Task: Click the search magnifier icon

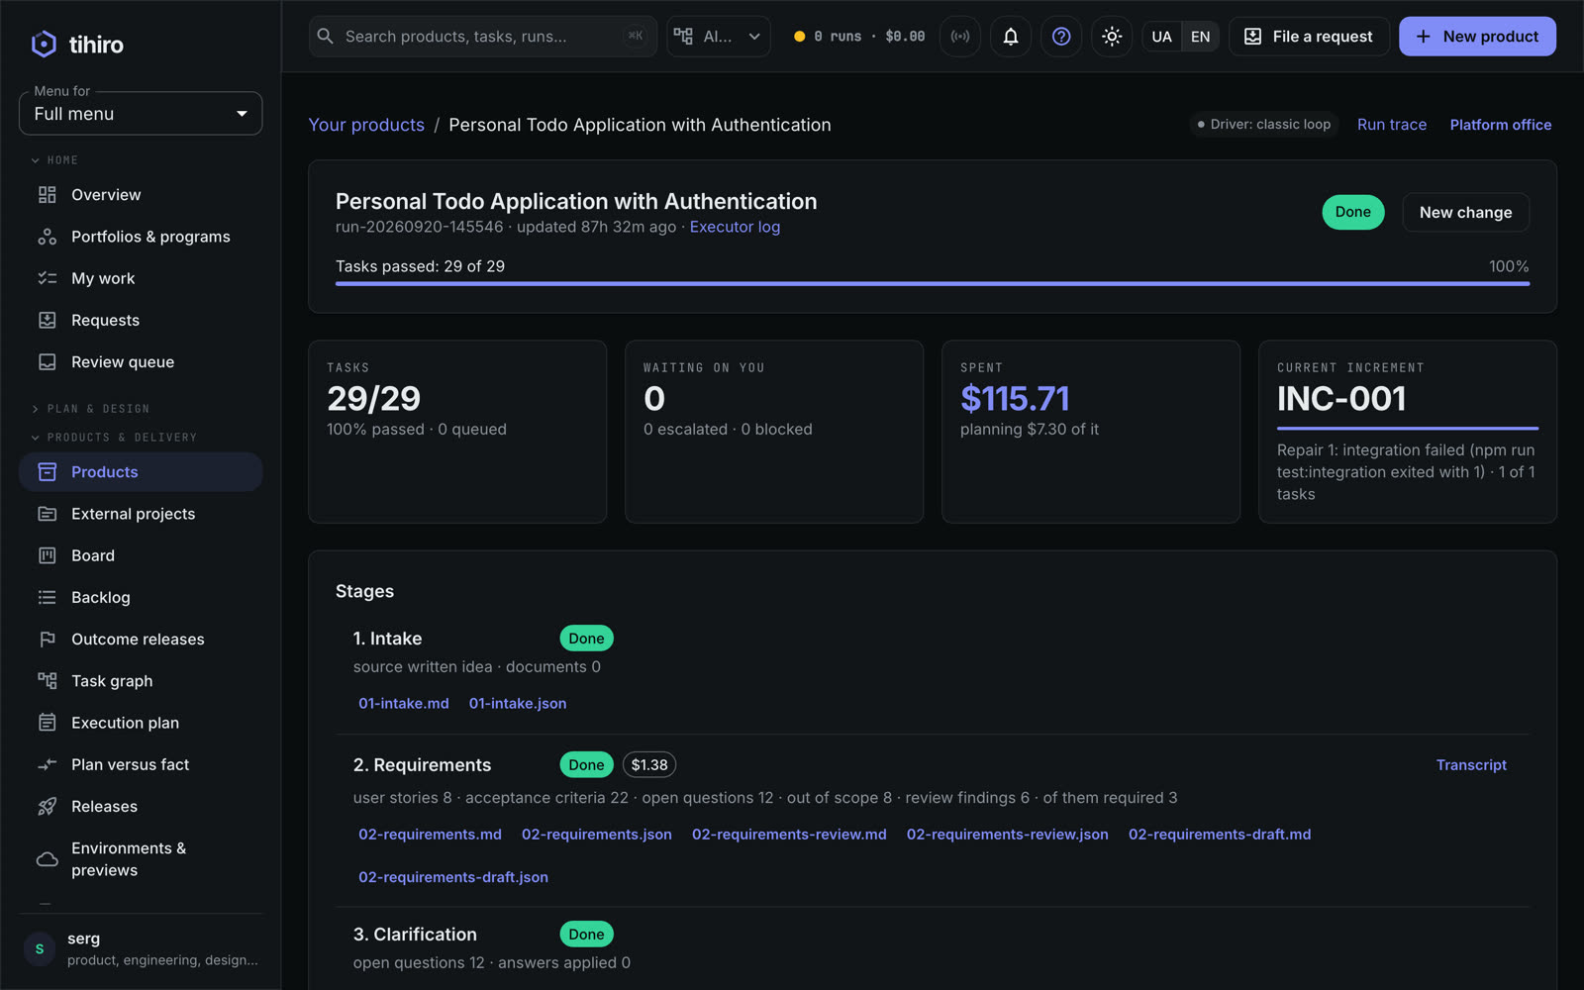Action: [325, 37]
